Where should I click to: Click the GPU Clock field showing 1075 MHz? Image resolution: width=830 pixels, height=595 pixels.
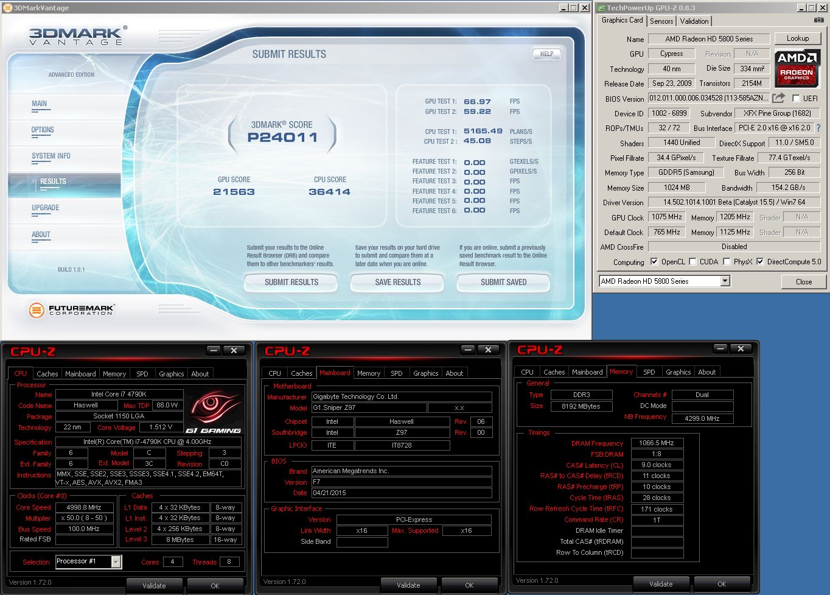(667, 217)
